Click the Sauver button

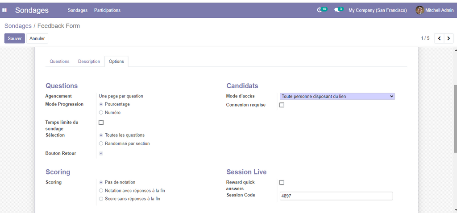(15, 38)
